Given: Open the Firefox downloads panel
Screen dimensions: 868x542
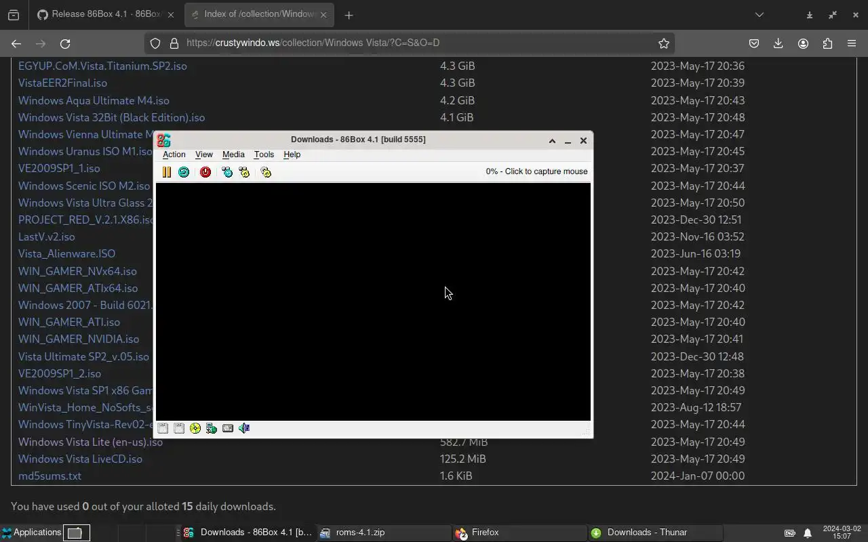Looking at the screenshot, I should click(778, 43).
